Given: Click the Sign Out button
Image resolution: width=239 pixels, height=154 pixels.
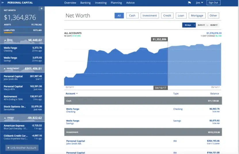Looking at the screenshot, I should point(213,3).
